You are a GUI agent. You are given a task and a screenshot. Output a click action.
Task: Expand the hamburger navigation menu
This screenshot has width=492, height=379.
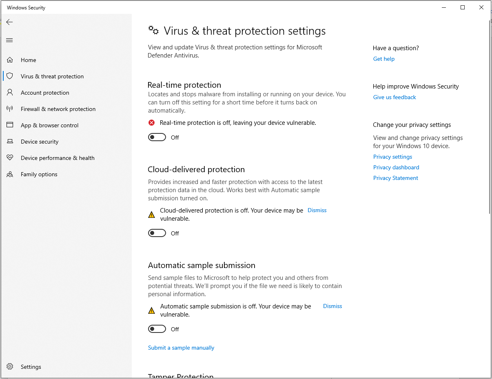pyautogui.click(x=9, y=40)
